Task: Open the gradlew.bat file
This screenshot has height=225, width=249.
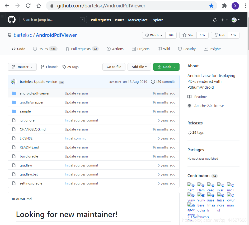Action: point(29,174)
